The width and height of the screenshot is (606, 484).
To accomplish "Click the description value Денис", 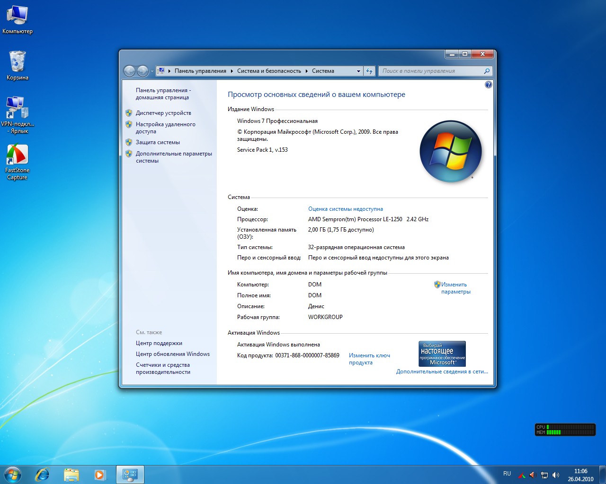I will pyautogui.click(x=316, y=306).
